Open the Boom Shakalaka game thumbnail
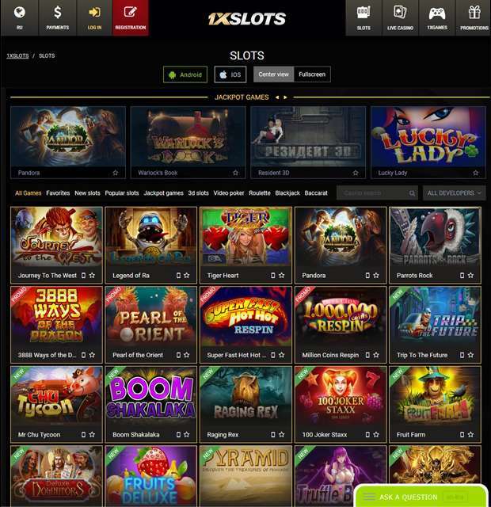This screenshot has height=507, width=491. coord(151,395)
